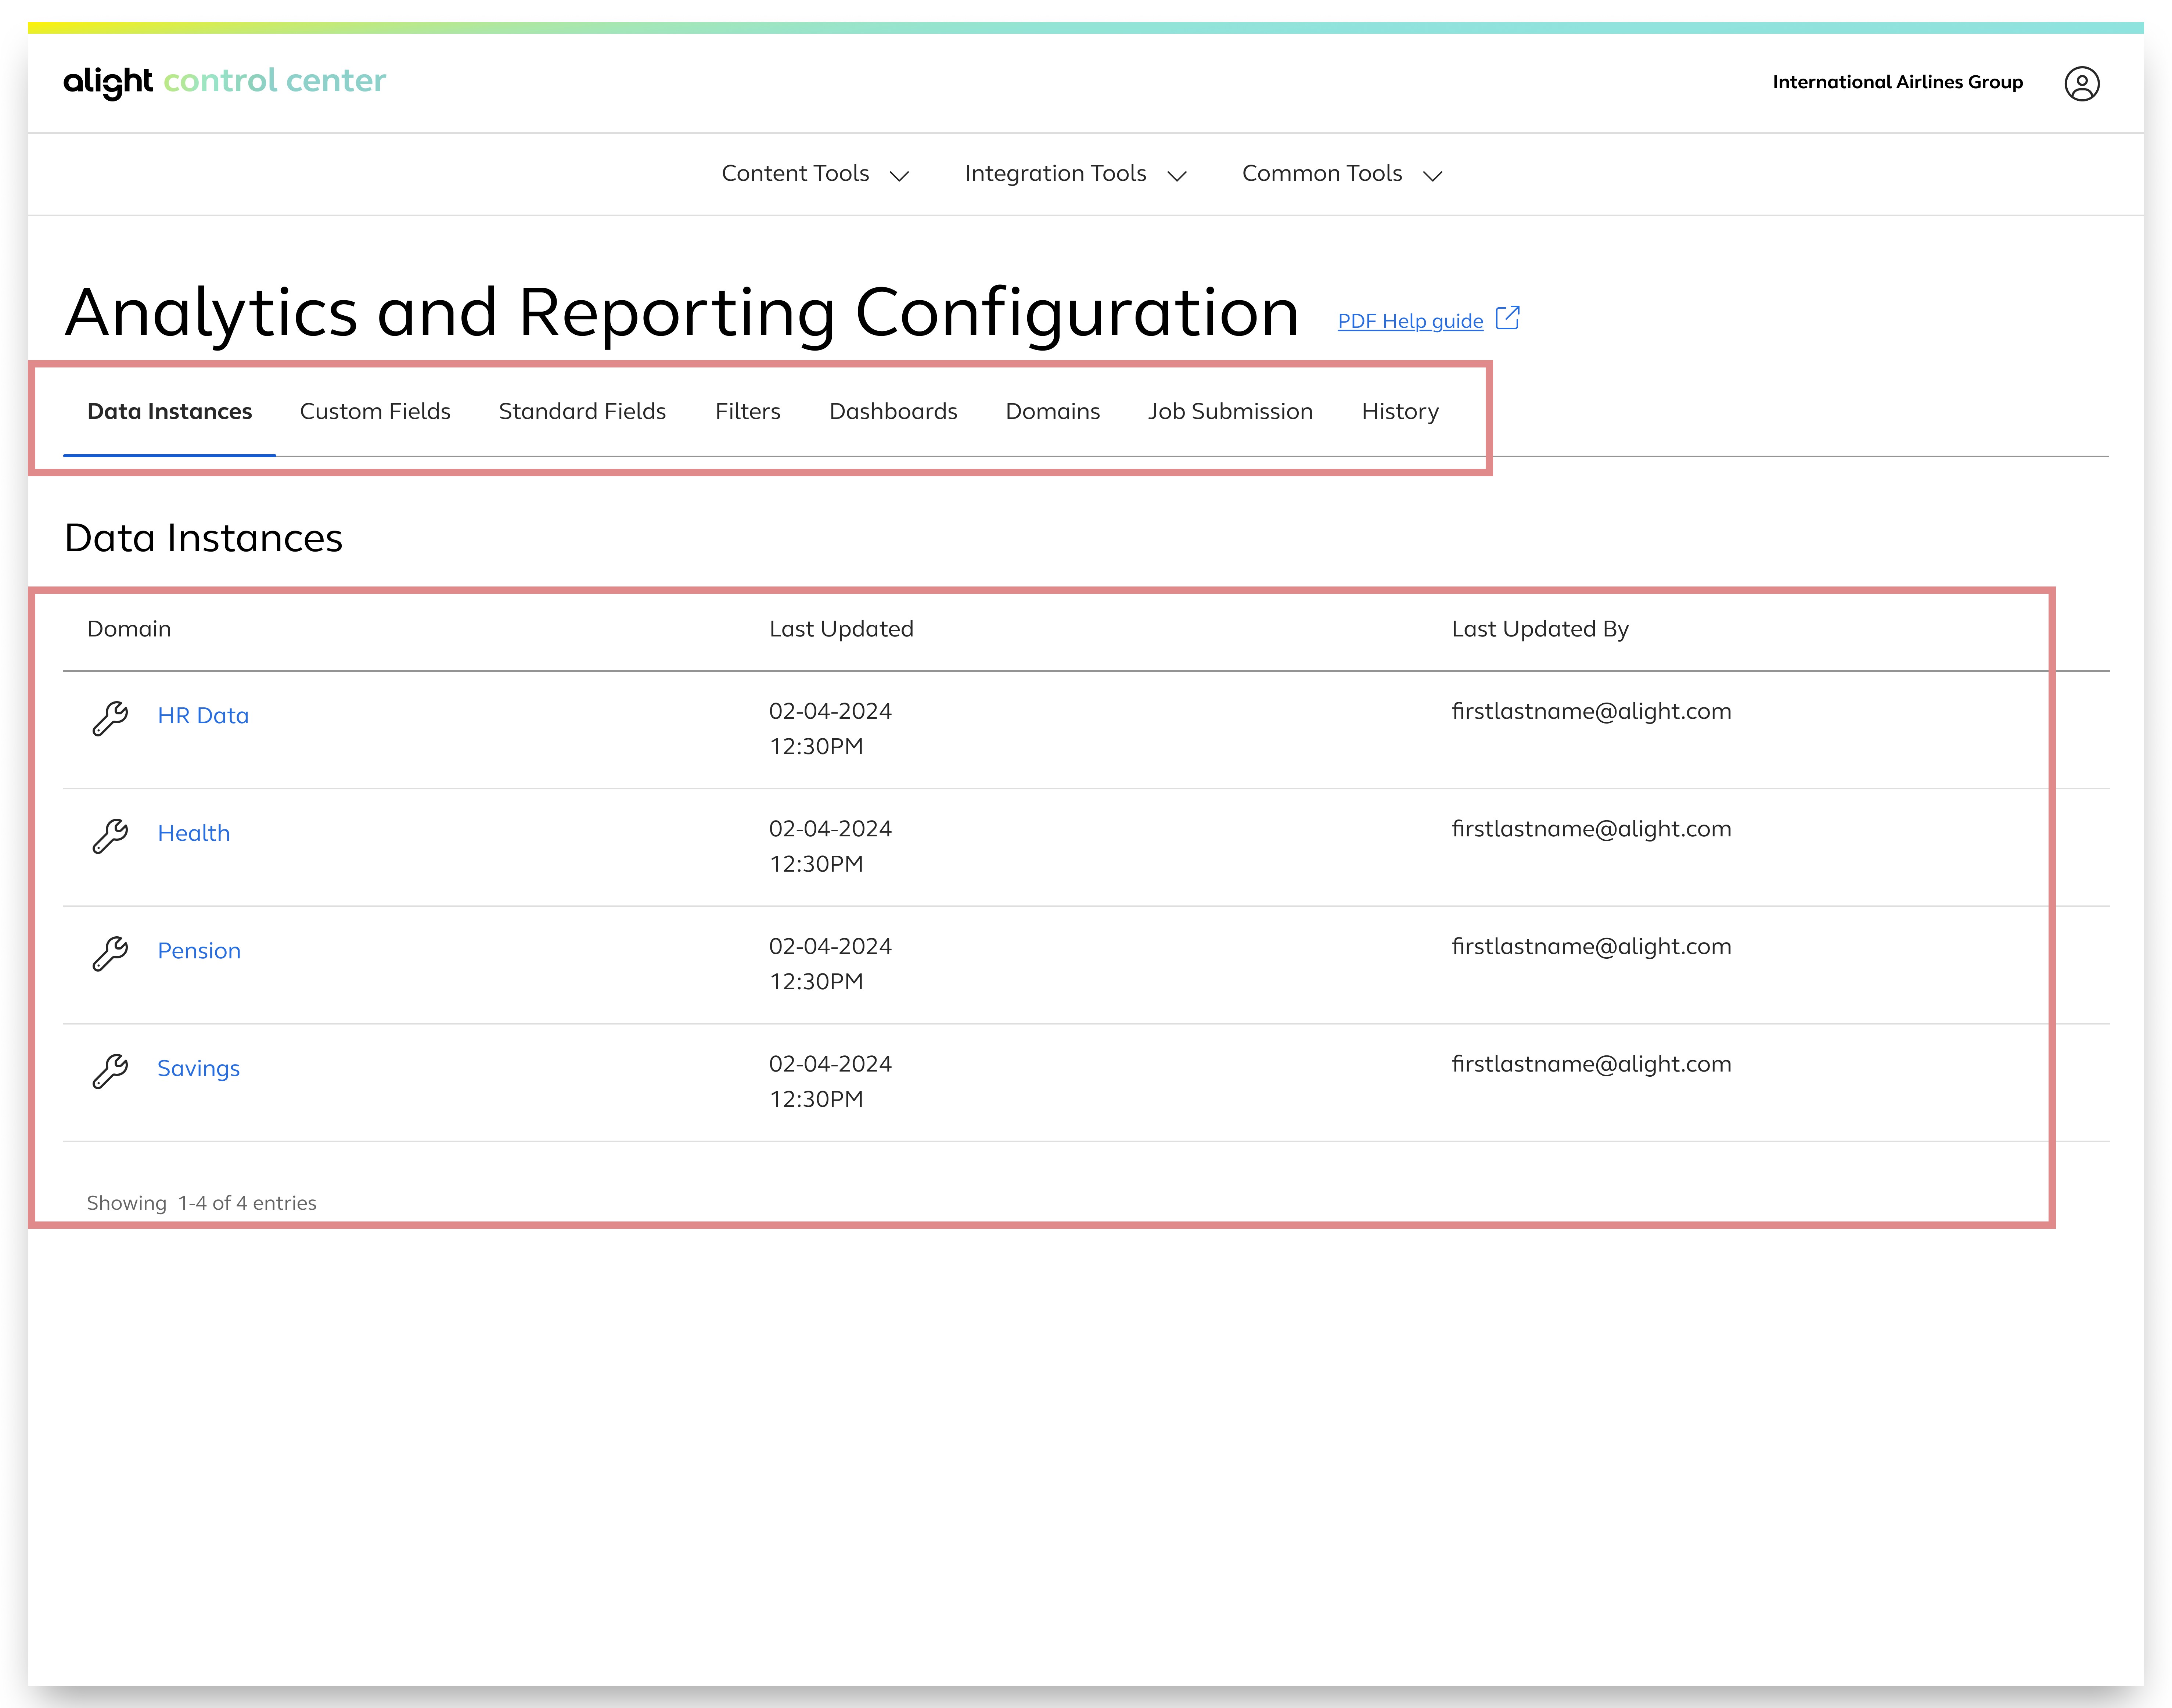2172x1708 pixels.
Task: Click the wrench icon beside Health
Action: coord(110,834)
